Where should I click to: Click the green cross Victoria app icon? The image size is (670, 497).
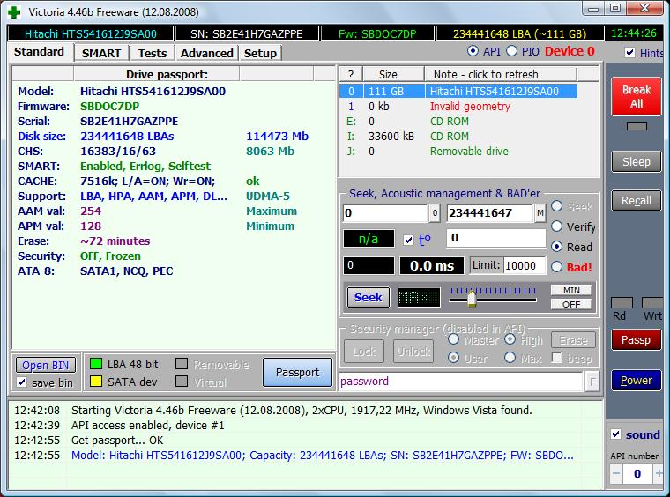14,12
